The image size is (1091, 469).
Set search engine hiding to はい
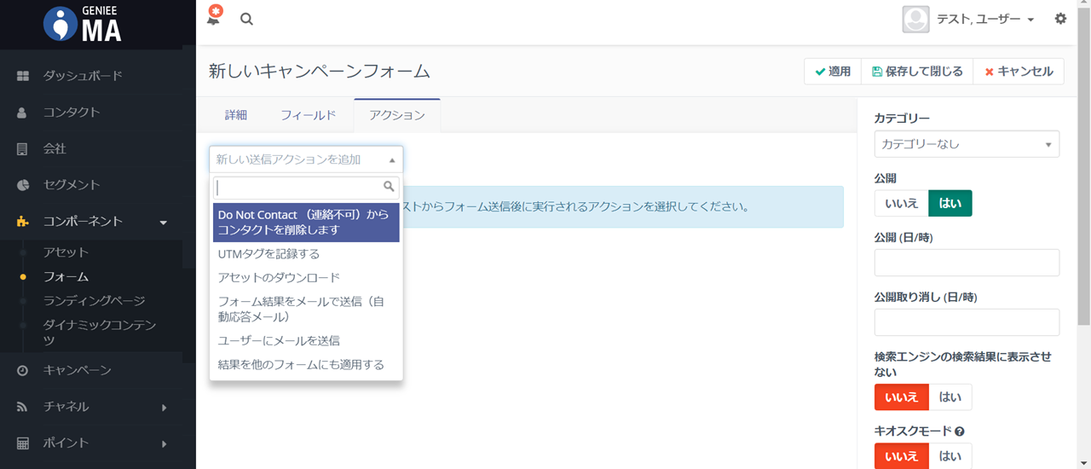950,397
